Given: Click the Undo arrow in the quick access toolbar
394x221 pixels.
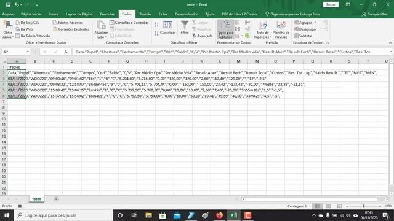Looking at the screenshot, I should coord(17,5).
